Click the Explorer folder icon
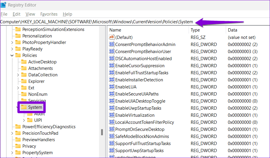This screenshot has width=270, height=158. pyautogui.click(x=24, y=81)
